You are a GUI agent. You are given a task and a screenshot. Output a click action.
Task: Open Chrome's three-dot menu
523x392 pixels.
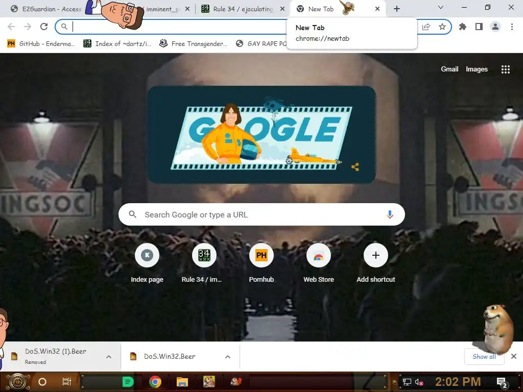pyautogui.click(x=512, y=27)
